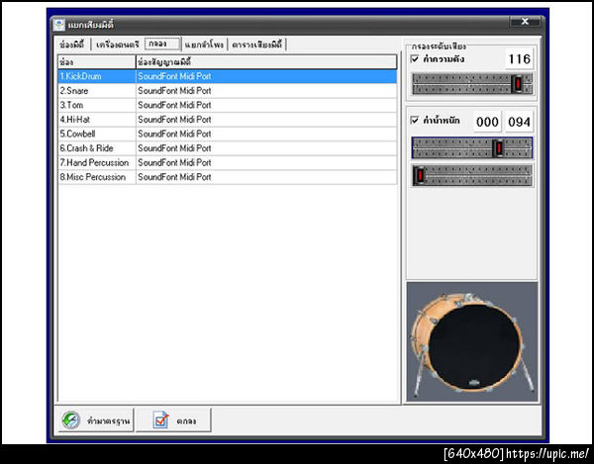
Task: Close the MIDI split dialog window
Action: [x=525, y=22]
